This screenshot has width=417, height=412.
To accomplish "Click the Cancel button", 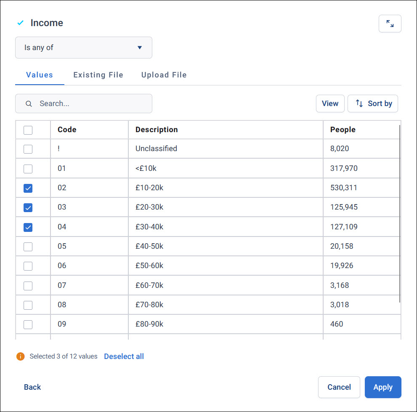I will click(x=339, y=387).
